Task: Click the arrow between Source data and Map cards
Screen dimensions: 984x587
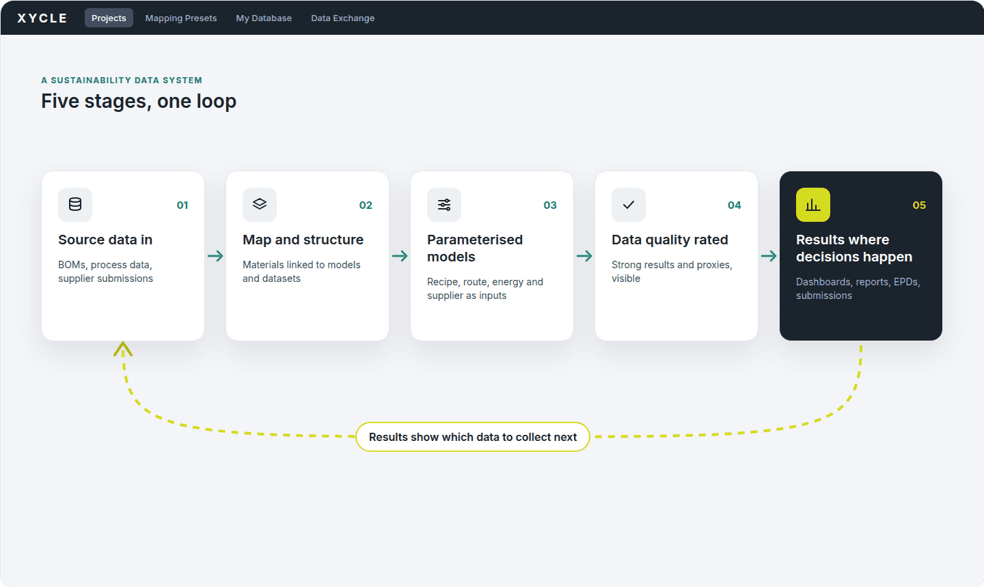Action: pyautogui.click(x=215, y=256)
